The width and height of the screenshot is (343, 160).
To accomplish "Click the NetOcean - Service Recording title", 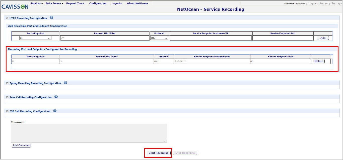I will (211, 9).
